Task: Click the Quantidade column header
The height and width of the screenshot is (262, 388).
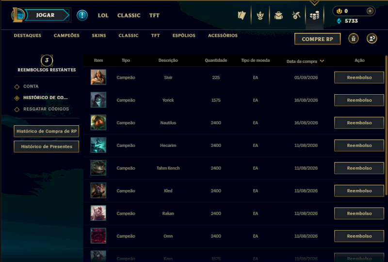Action: [x=216, y=60]
